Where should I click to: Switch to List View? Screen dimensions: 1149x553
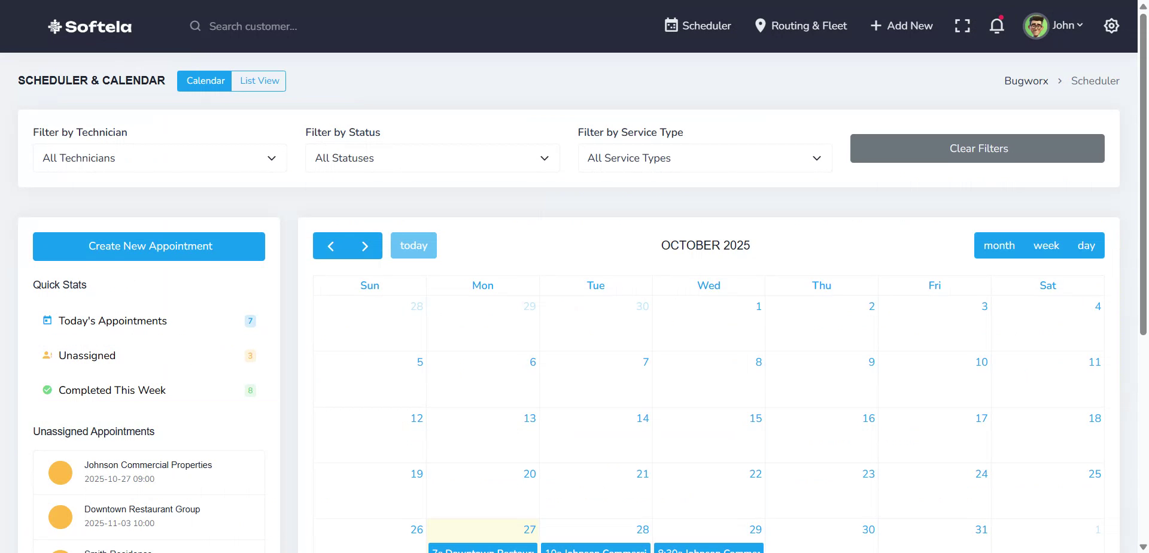[x=259, y=80]
